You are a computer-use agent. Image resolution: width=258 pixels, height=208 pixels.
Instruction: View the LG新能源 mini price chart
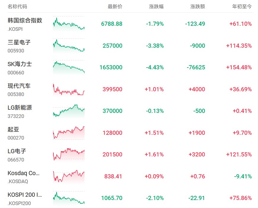(69, 111)
